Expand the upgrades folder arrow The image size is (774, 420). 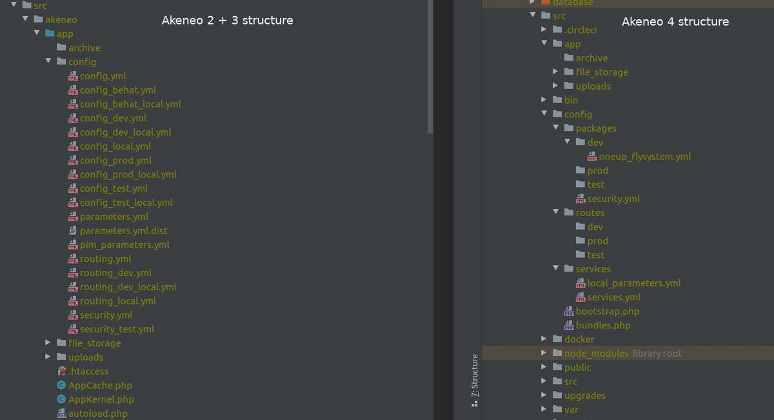(544, 395)
